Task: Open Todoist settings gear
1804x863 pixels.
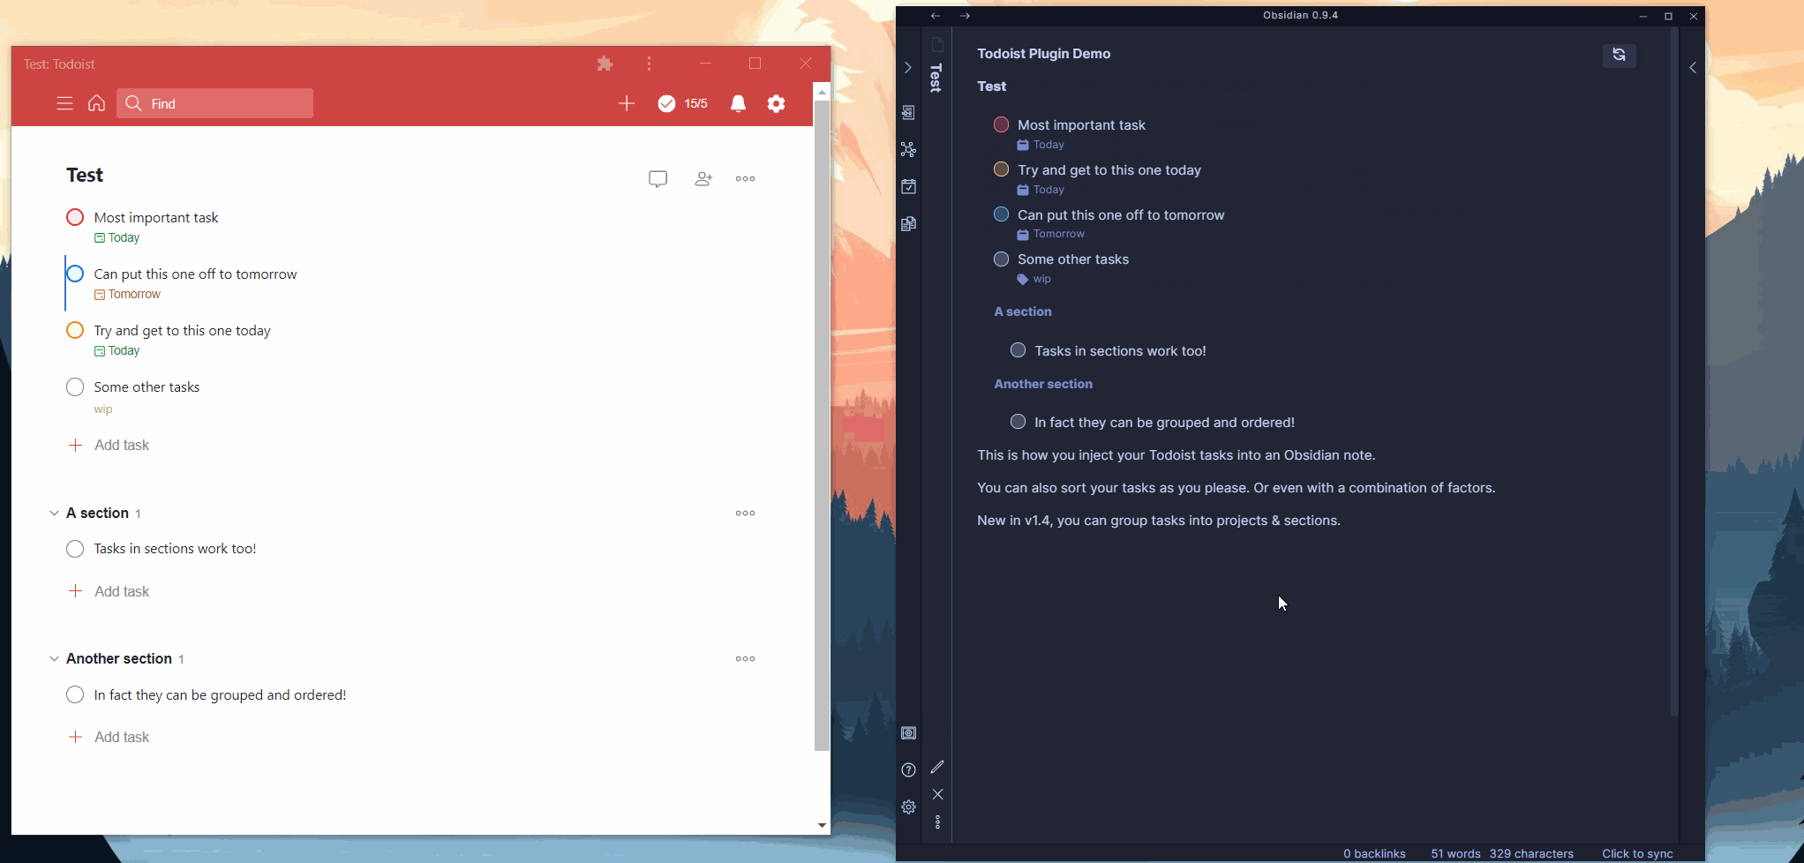Action: (776, 103)
